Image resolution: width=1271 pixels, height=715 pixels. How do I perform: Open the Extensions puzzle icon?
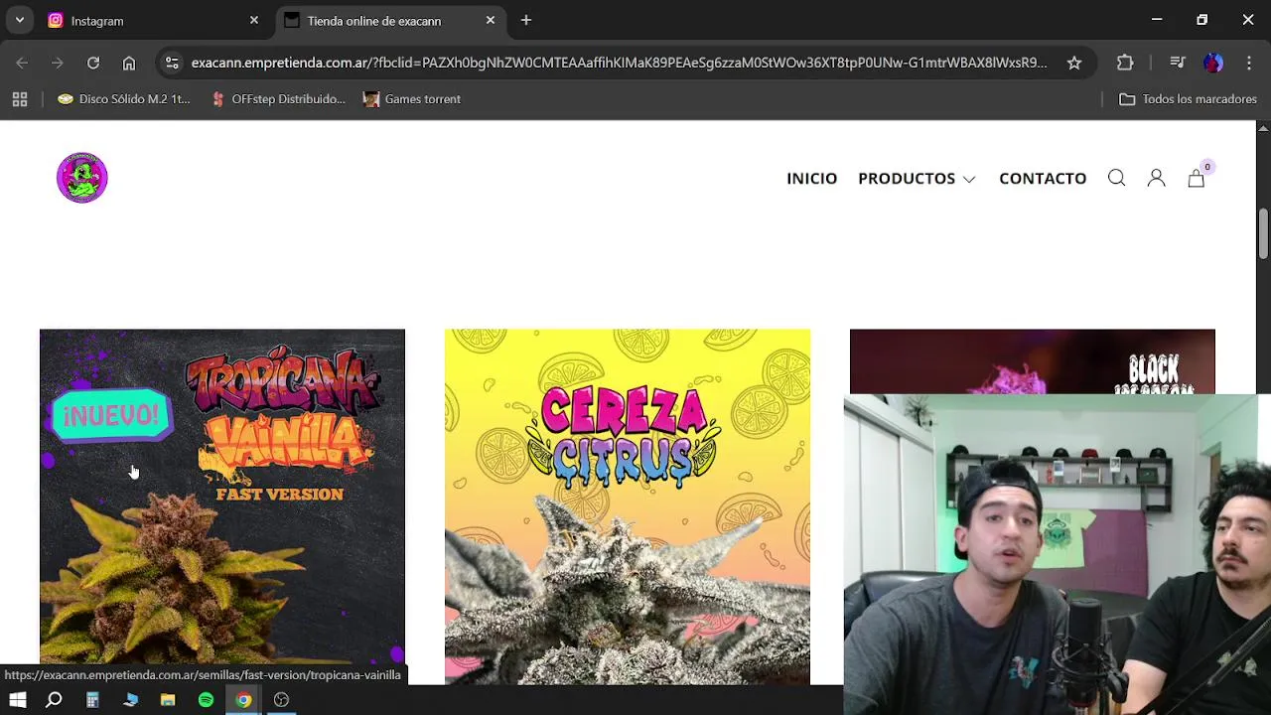[x=1125, y=63]
